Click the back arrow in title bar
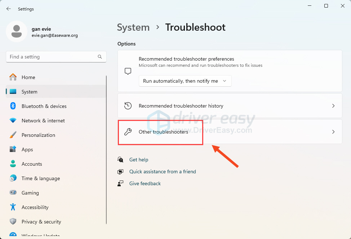Image resolution: width=351 pixels, height=239 pixels. [x=8, y=9]
